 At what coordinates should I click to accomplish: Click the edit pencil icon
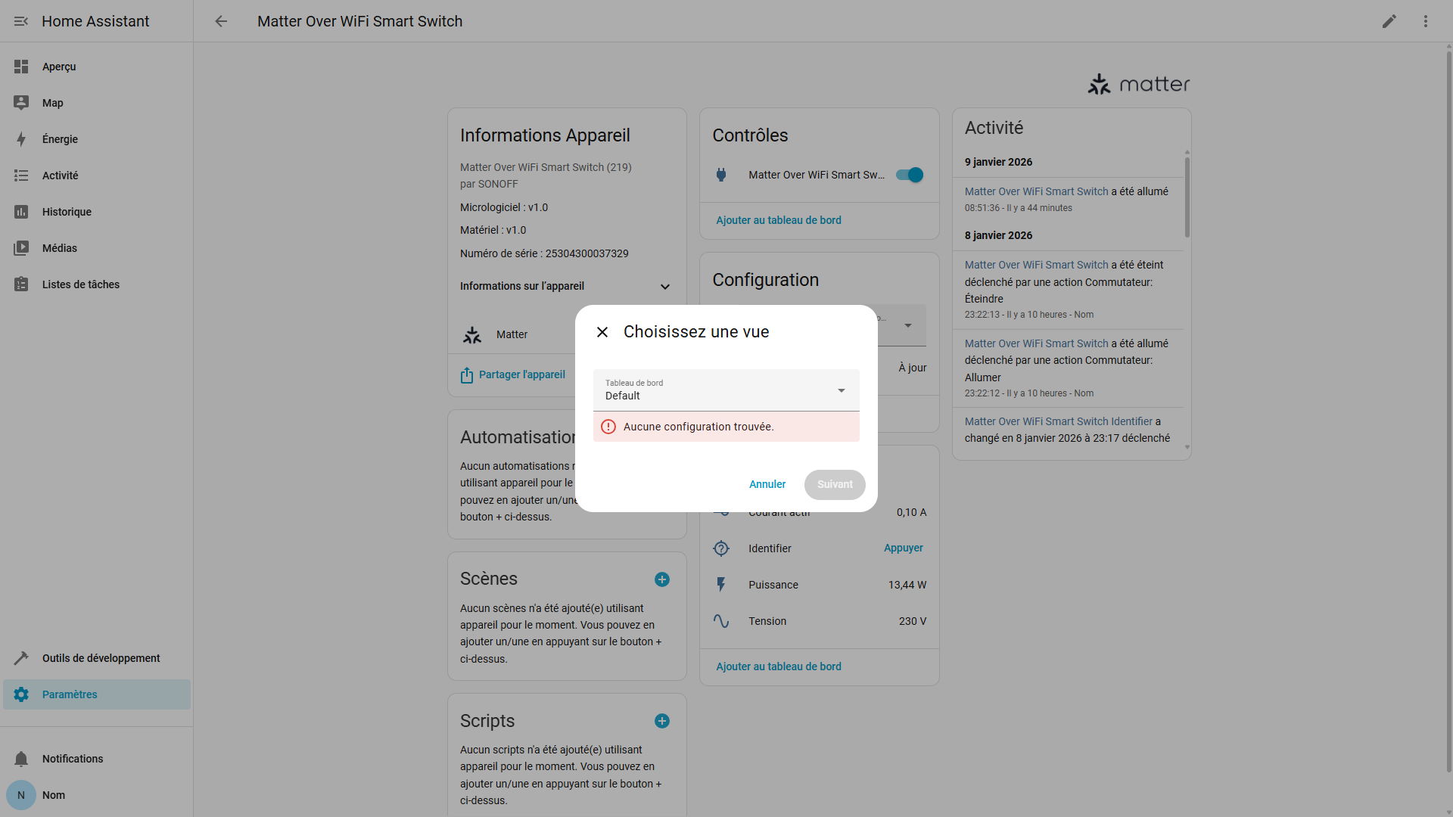[1389, 21]
